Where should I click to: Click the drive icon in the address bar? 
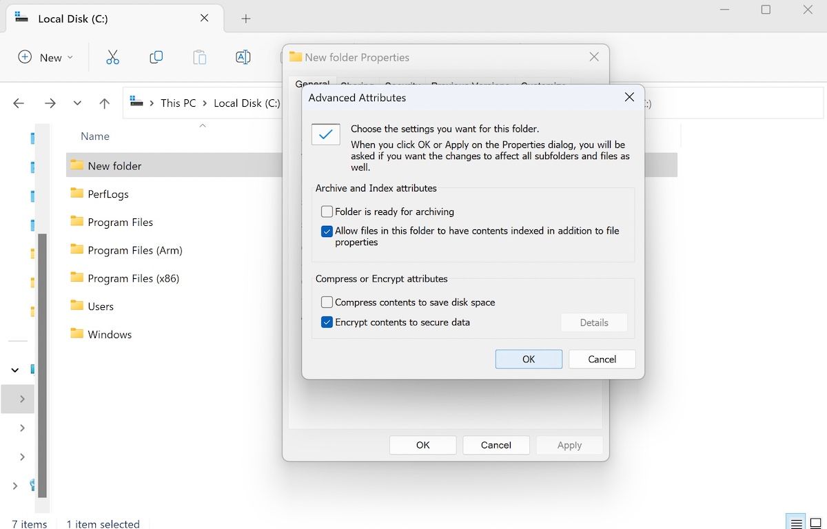(136, 102)
